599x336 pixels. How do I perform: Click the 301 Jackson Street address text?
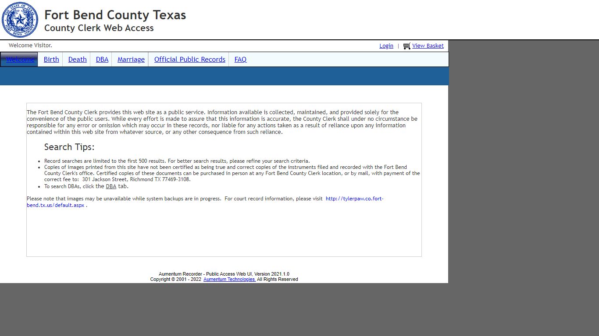[x=136, y=179]
